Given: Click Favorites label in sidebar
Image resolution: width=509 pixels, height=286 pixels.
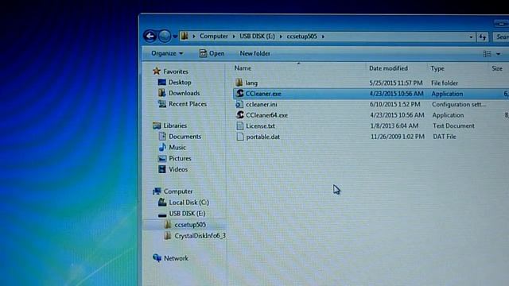Looking at the screenshot, I should (x=176, y=71).
